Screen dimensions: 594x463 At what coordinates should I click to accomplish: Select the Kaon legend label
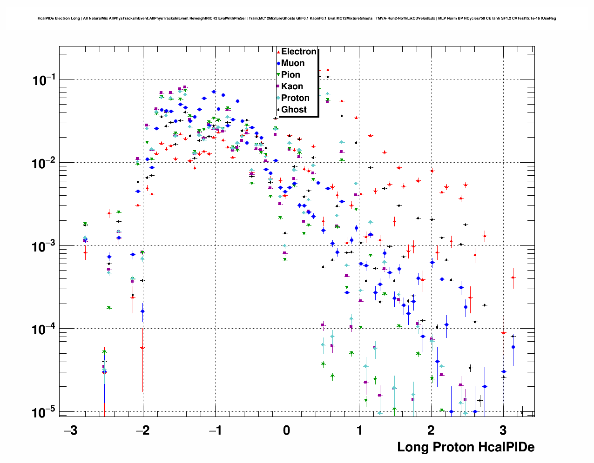(x=292, y=86)
